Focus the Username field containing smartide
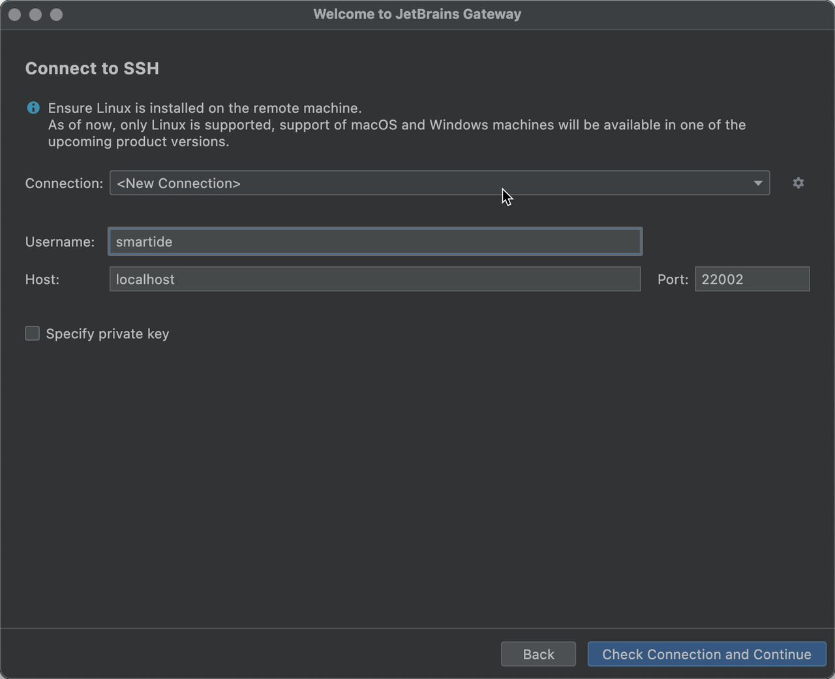The height and width of the screenshot is (679, 835). click(375, 242)
